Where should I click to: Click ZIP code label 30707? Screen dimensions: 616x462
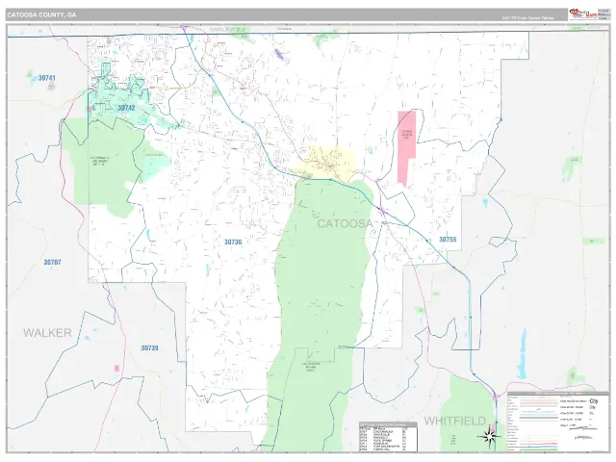(x=52, y=262)
